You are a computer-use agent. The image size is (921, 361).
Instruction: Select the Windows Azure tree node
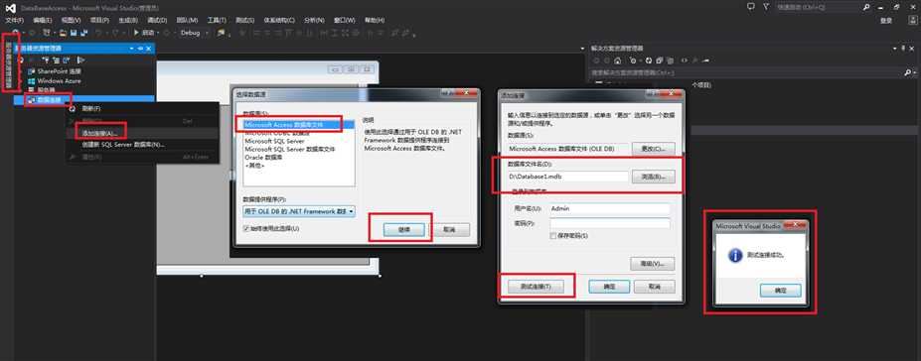59,81
